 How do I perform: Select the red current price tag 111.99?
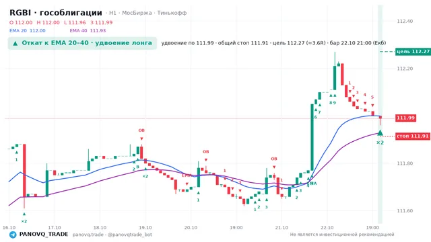405,118
